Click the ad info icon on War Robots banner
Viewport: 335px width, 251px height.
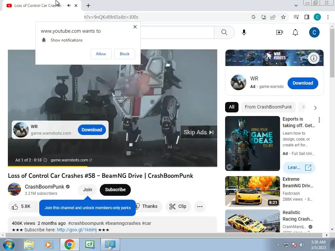(x=314, y=58)
